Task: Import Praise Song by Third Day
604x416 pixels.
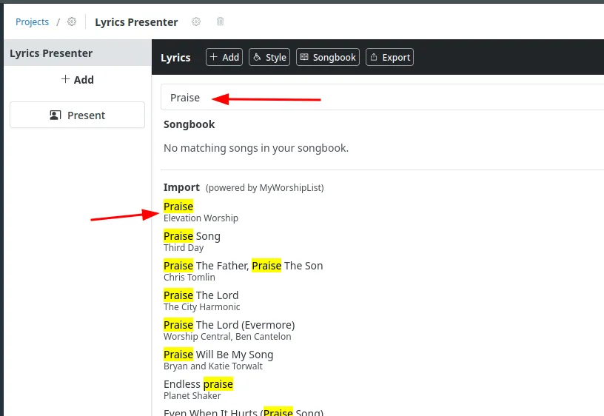Action: (192, 241)
